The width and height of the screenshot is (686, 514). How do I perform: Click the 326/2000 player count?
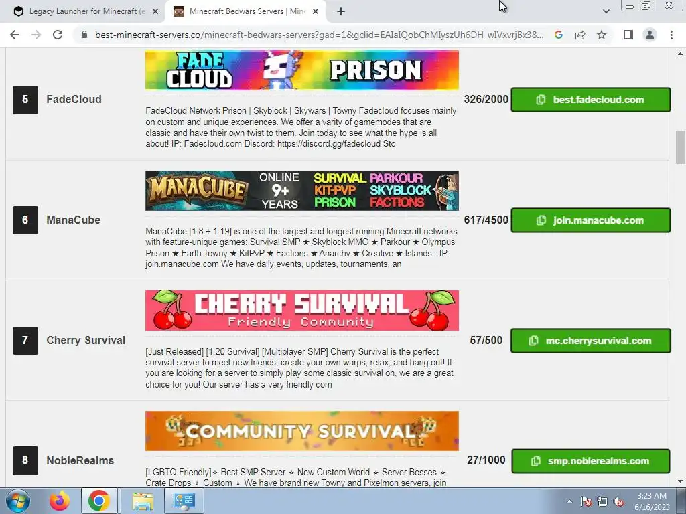(486, 99)
